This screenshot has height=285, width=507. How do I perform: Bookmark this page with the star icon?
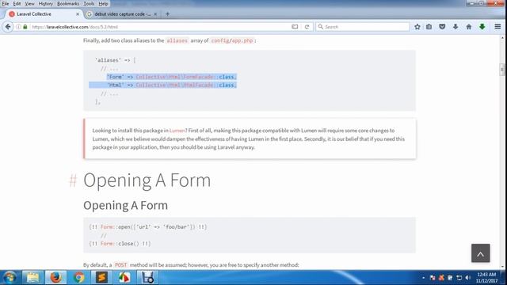[x=417, y=27]
